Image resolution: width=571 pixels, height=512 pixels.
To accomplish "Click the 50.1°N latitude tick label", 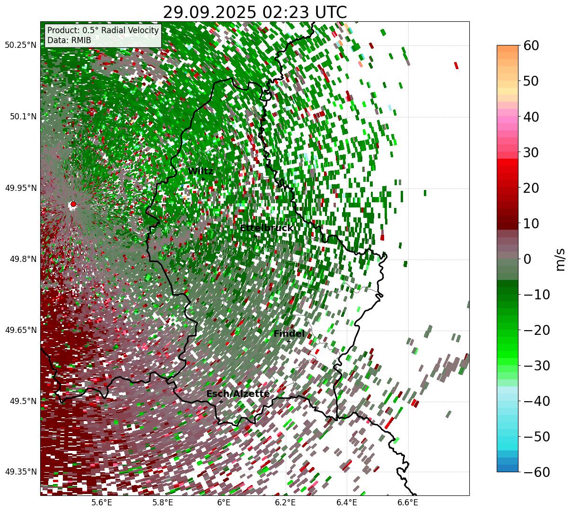I will point(23,117).
